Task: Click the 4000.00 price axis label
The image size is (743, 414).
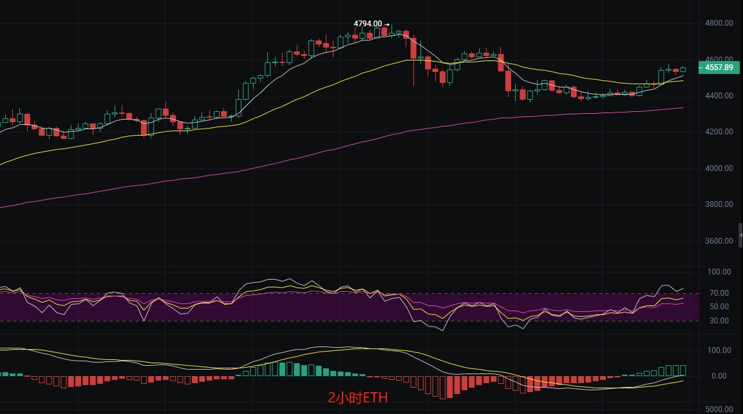Action: tap(719, 168)
